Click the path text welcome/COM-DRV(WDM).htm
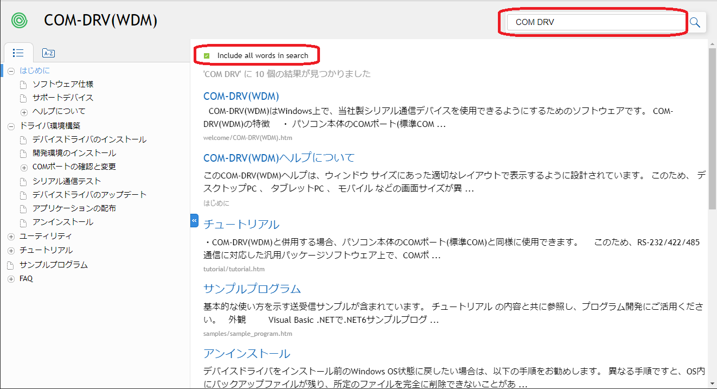717x389 pixels. pyautogui.click(x=248, y=138)
